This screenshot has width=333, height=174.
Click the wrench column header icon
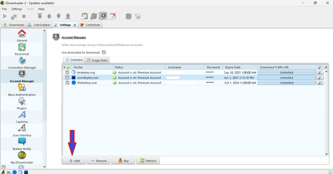tap(320, 67)
